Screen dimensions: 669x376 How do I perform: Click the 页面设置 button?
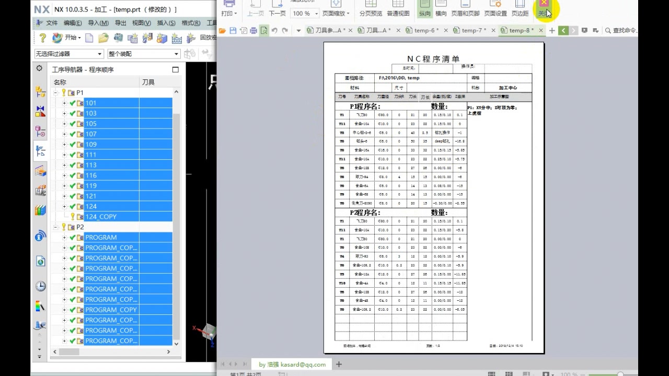(495, 8)
